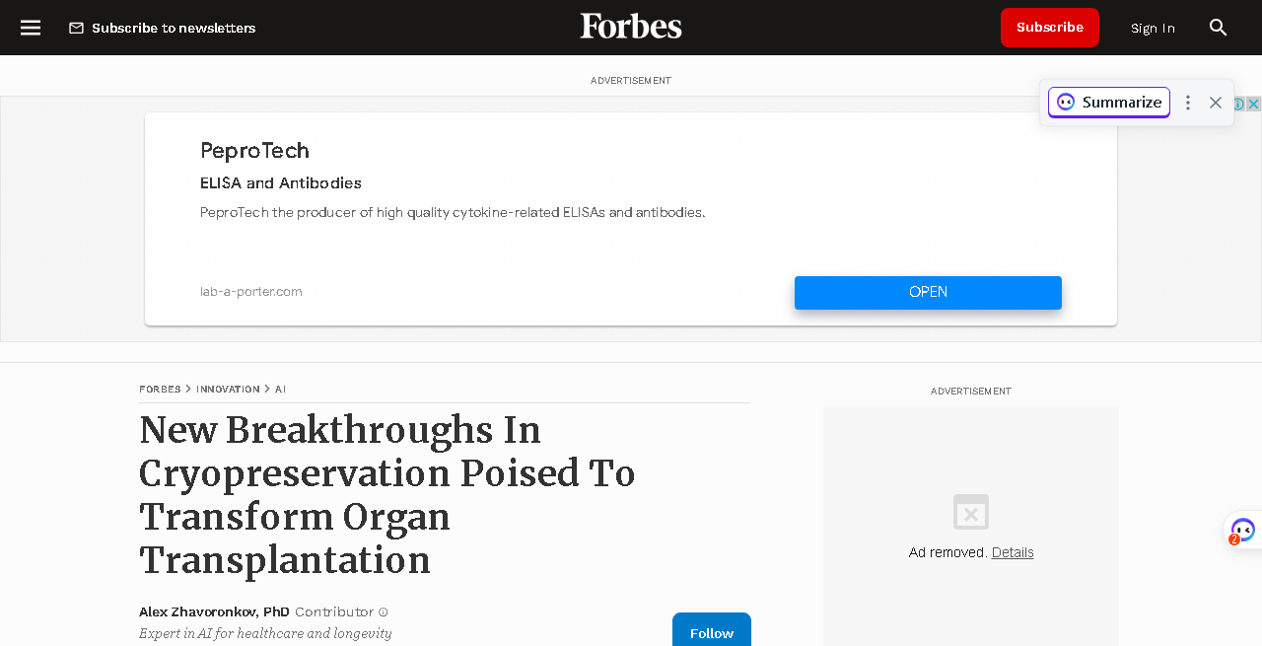Screen dimensions: 1262x646
Task: Click Subscribe to newsletters link
Action: pyautogui.click(x=174, y=28)
